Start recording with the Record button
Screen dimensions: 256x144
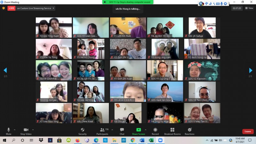155,131
